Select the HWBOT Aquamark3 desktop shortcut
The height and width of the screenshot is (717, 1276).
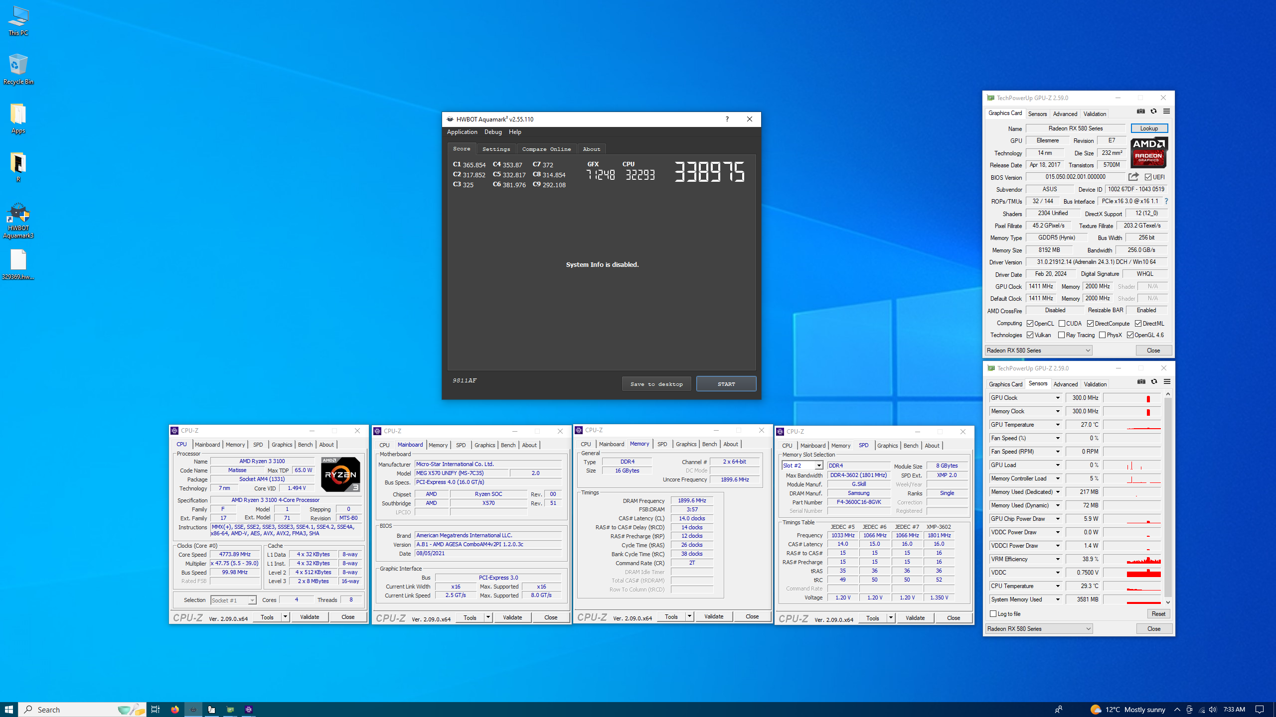[x=18, y=220]
